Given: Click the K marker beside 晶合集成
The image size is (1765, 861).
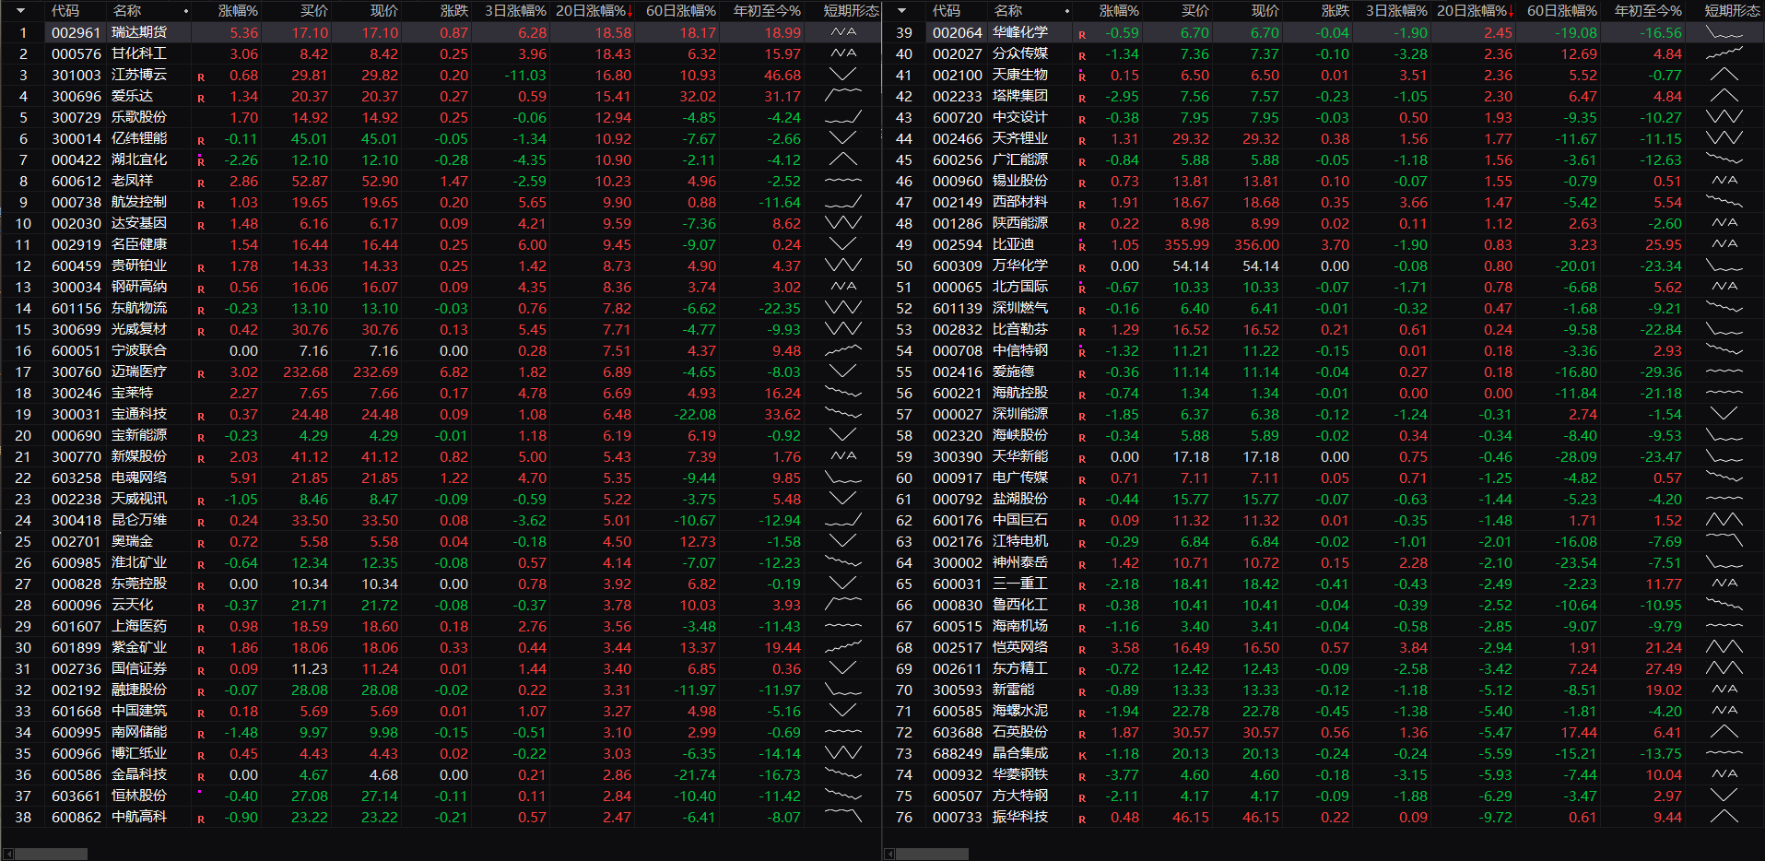Looking at the screenshot, I should (x=1082, y=755).
